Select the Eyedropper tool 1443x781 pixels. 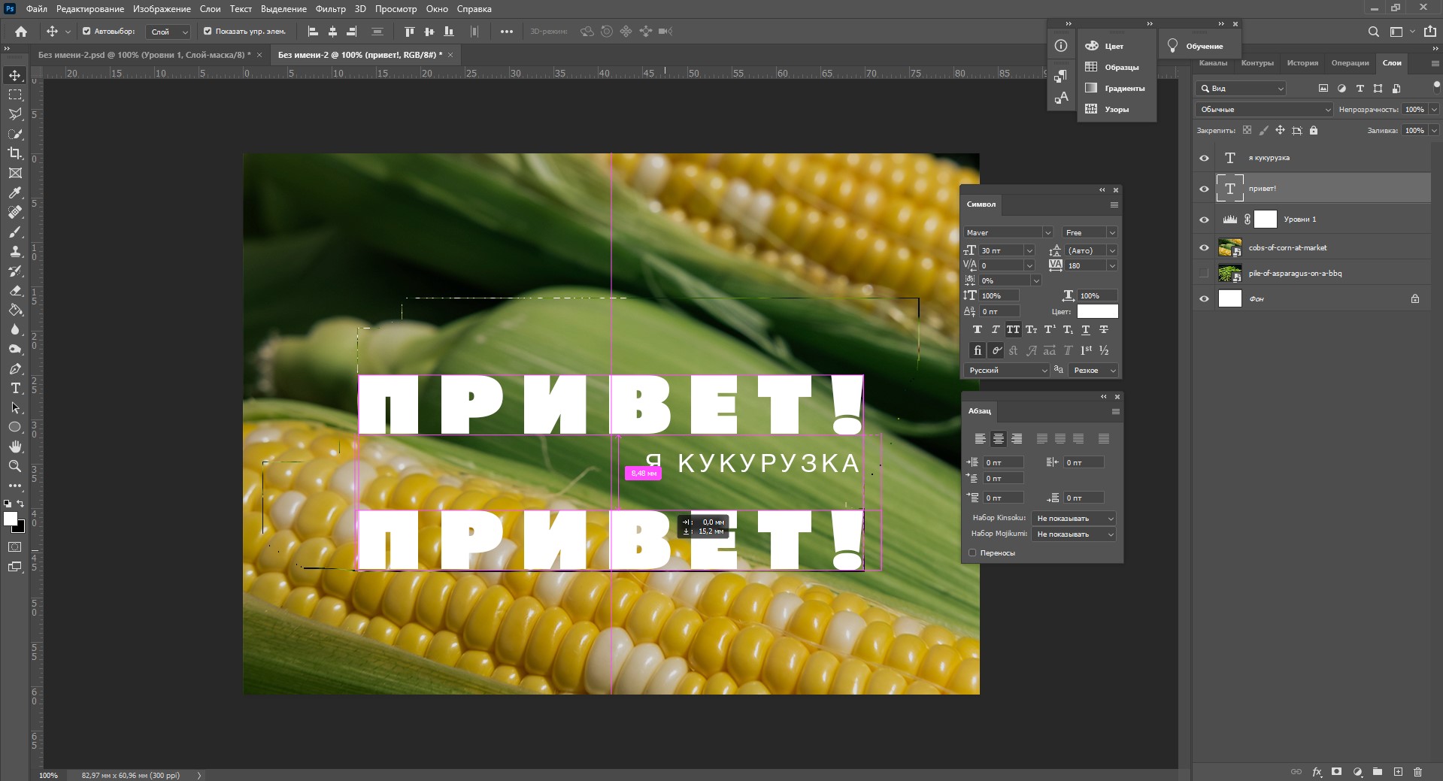15,192
